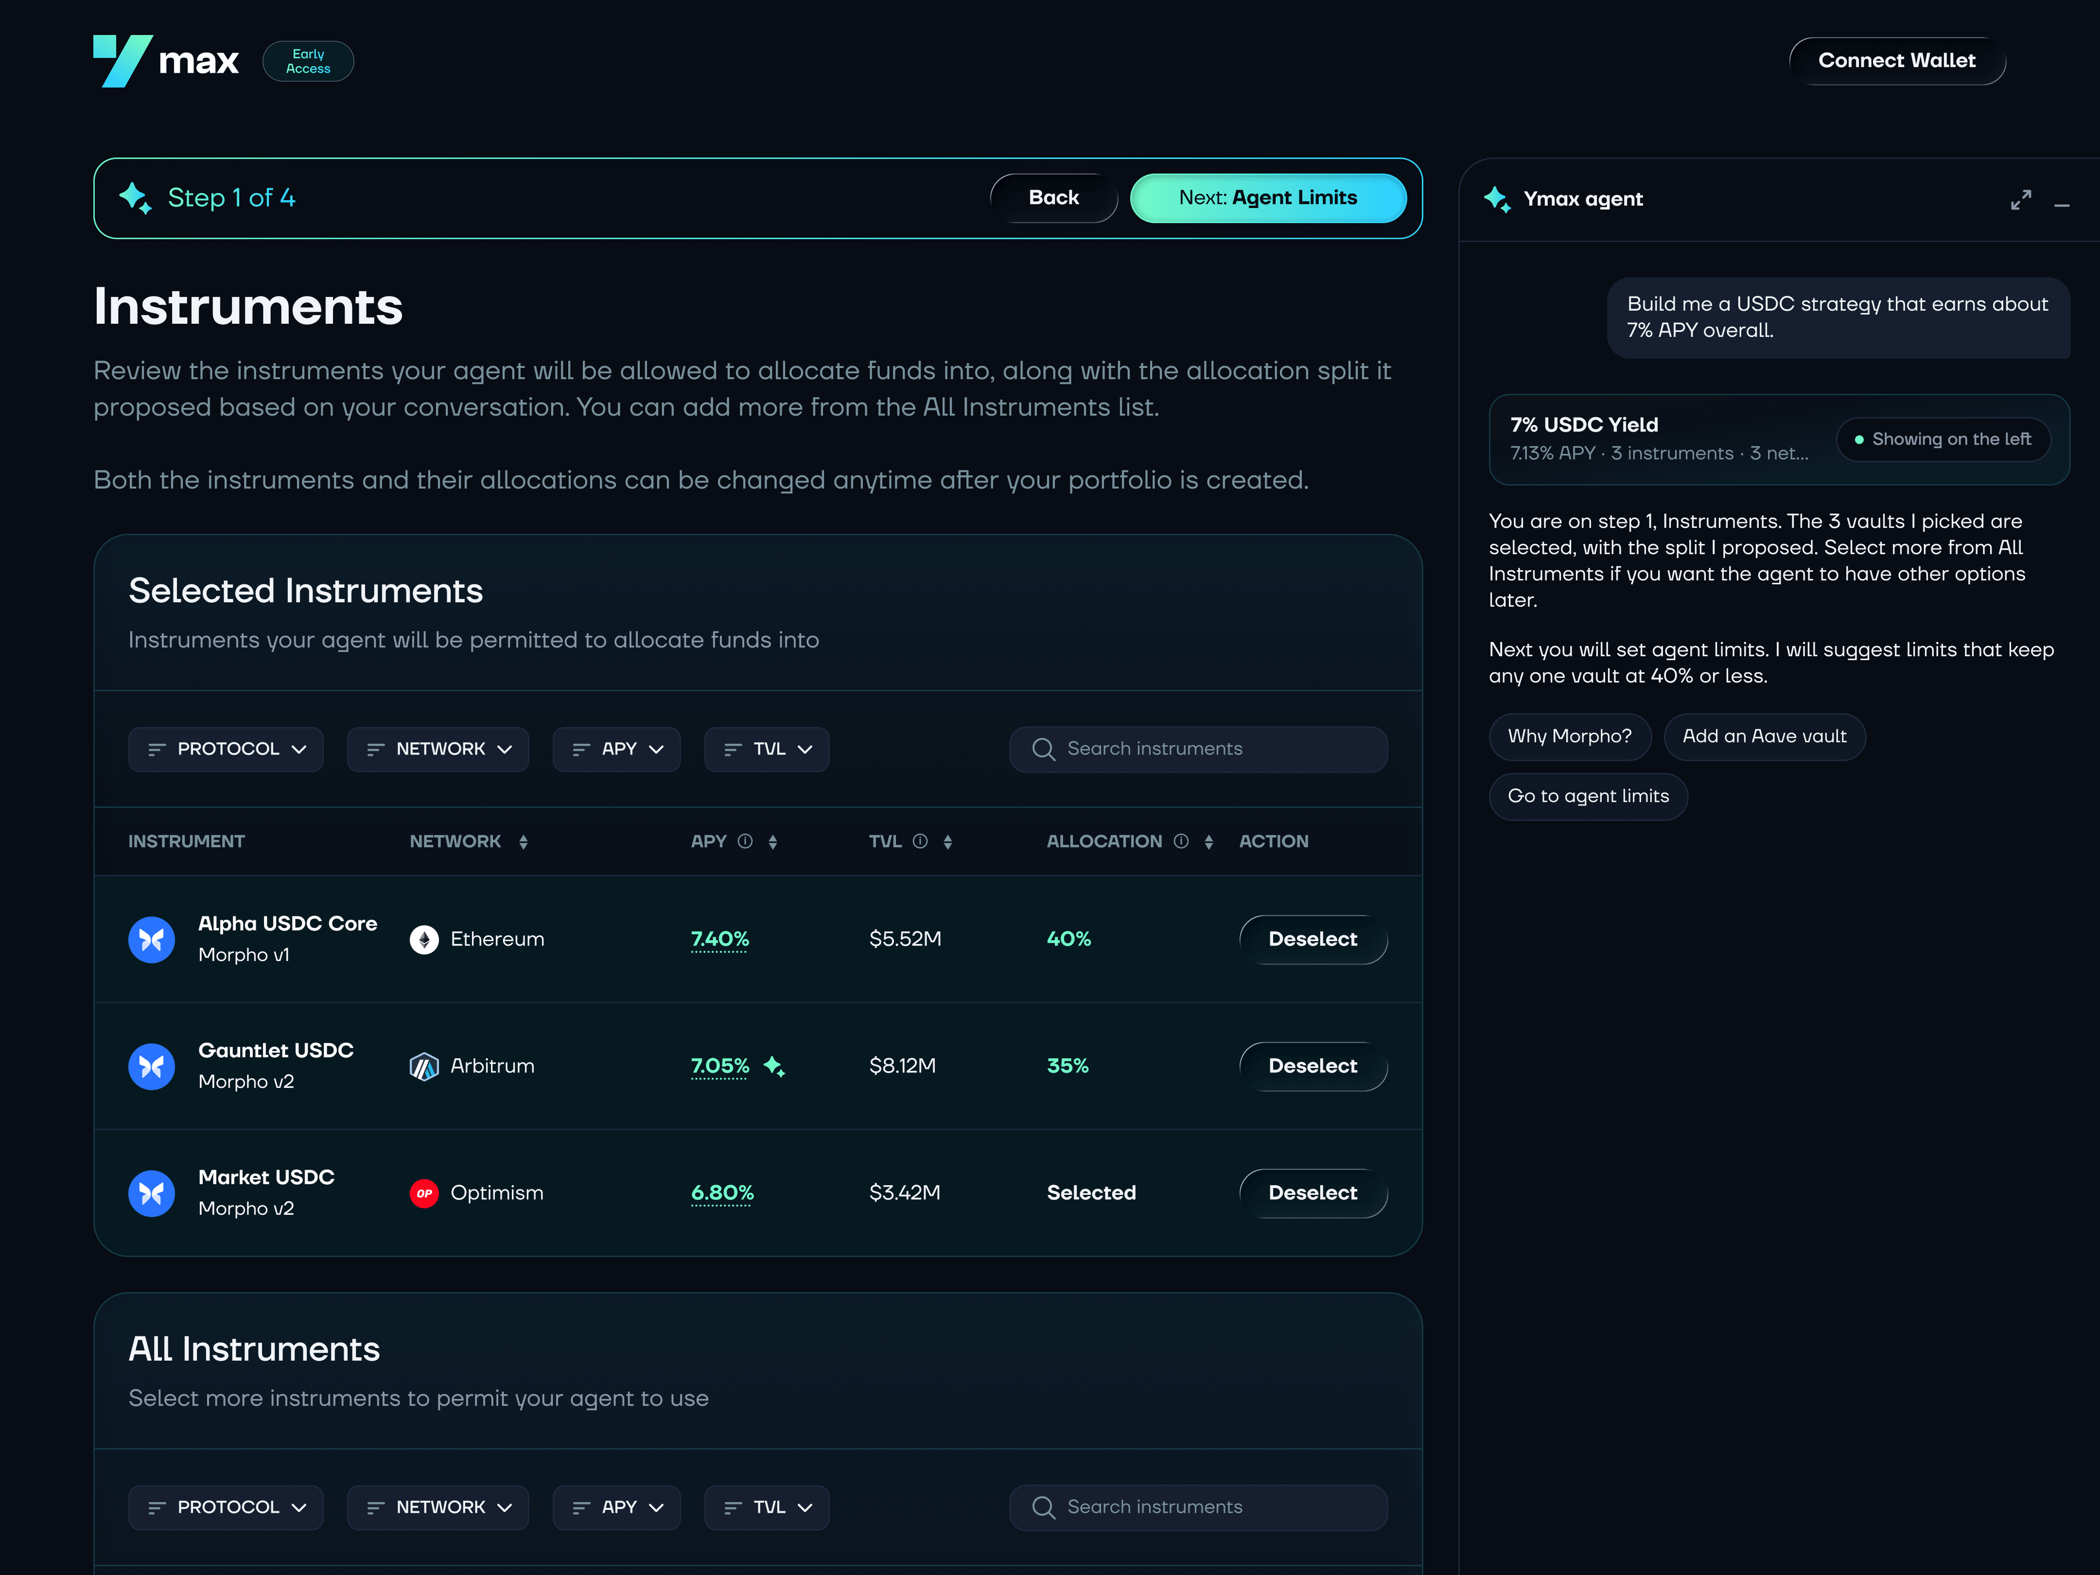Open the APY filter in Selected Instruments

pyautogui.click(x=617, y=749)
